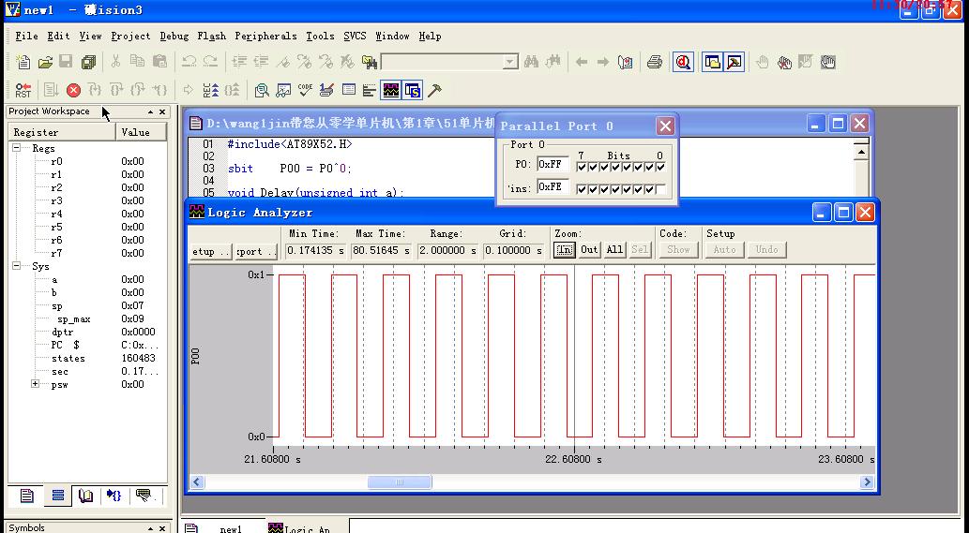Click the Setup button in Logic Analyzer
Image resolution: width=969 pixels, height=533 pixels.
click(210, 251)
